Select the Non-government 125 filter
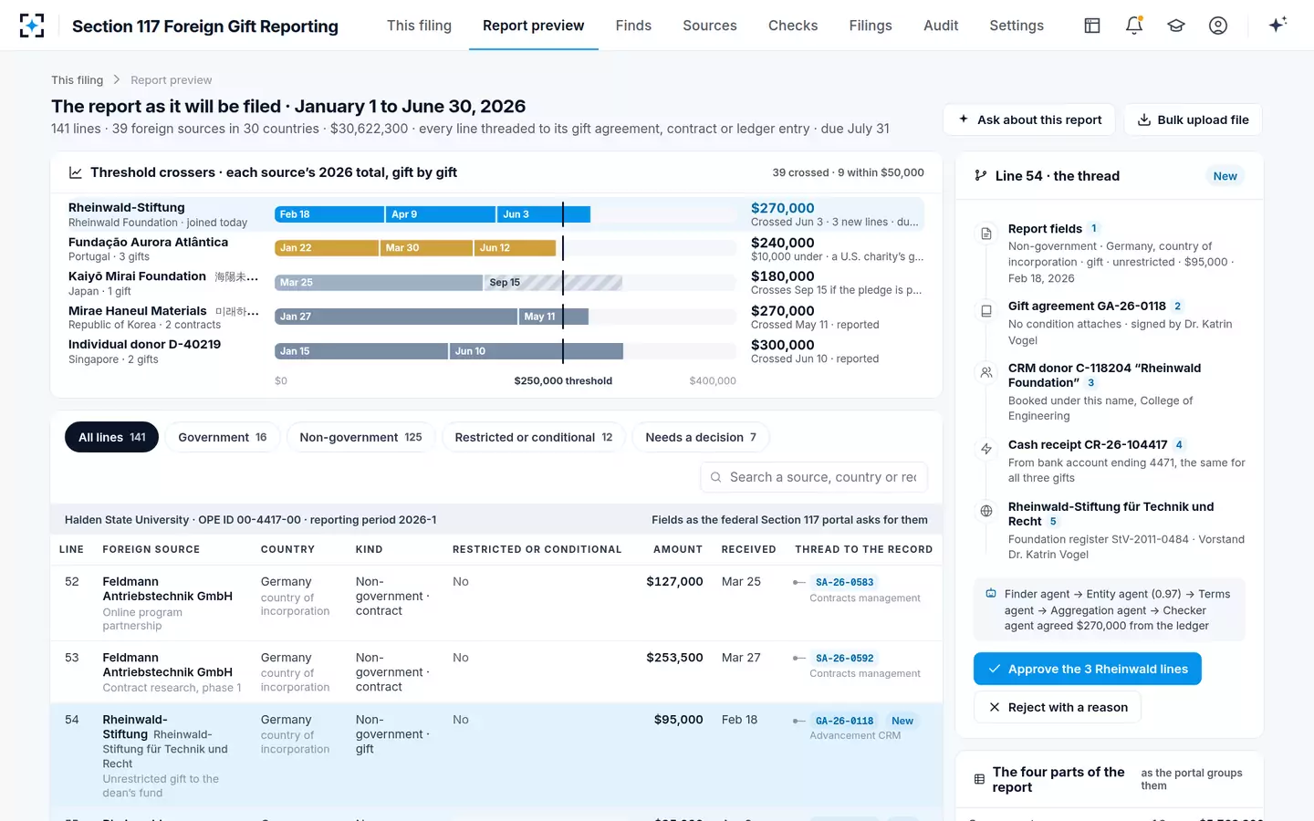This screenshot has height=821, width=1314. [360, 437]
